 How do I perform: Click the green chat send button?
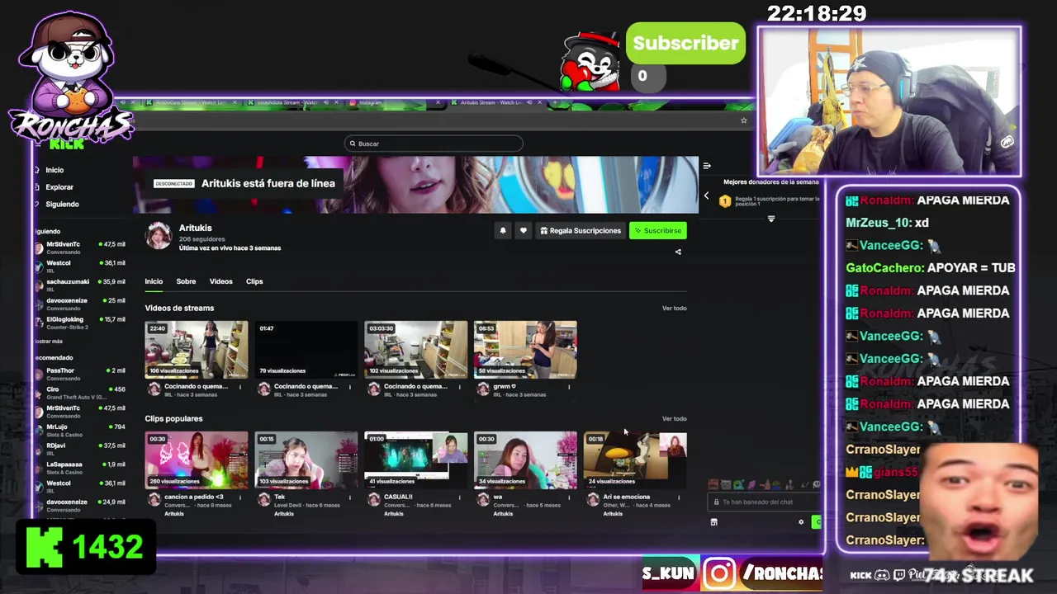817,521
